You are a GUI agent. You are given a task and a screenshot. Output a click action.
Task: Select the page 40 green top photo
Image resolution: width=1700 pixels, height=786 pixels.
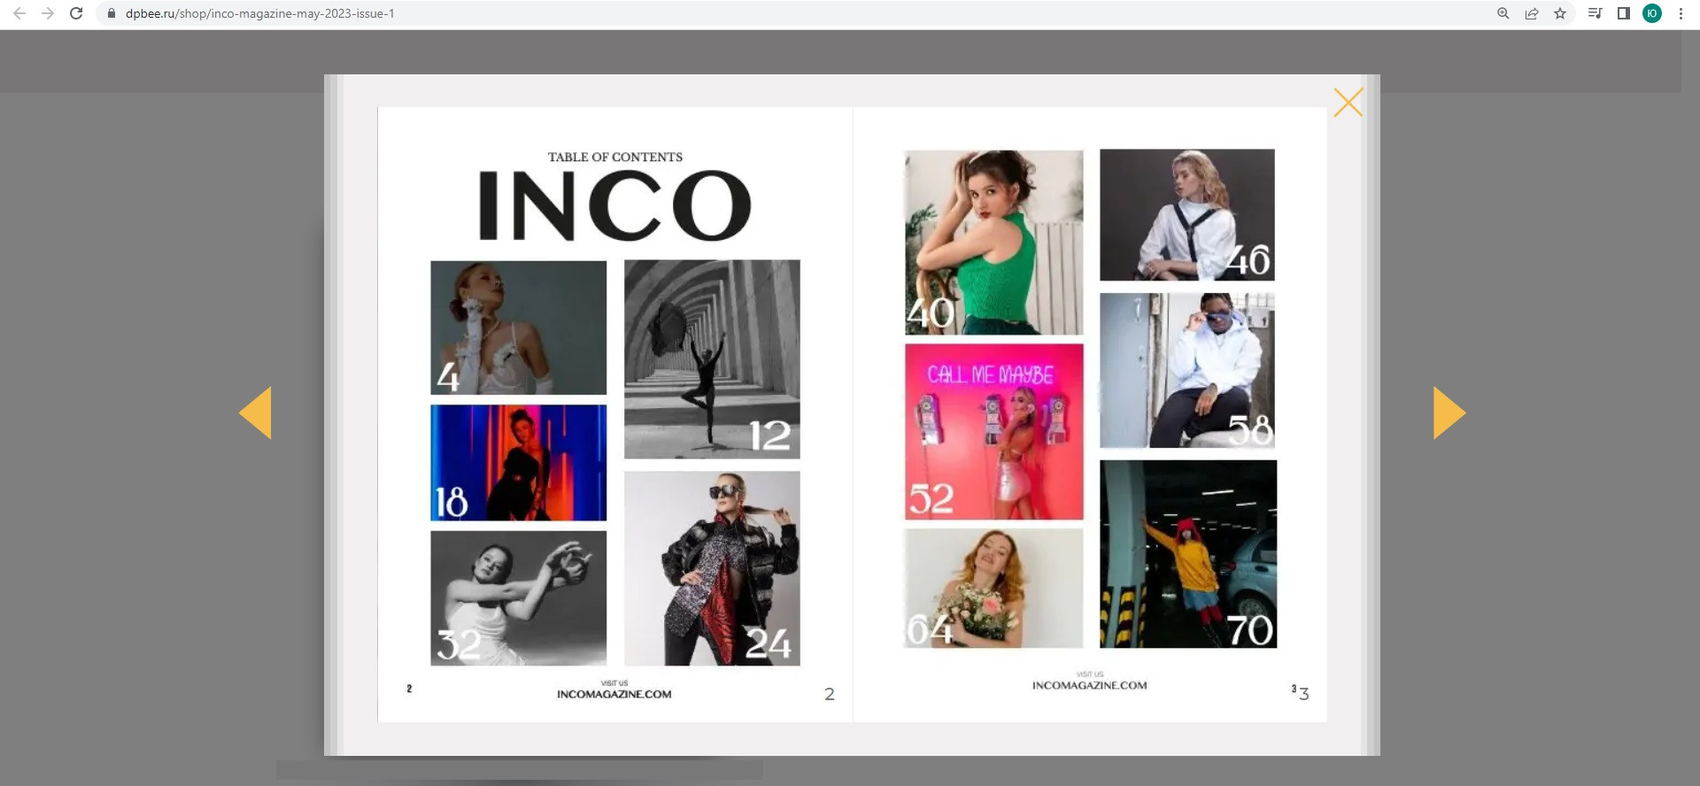click(993, 242)
